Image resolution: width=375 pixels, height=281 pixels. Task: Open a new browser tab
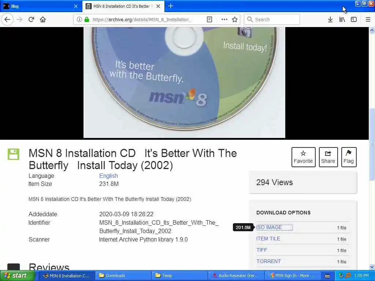click(x=171, y=6)
